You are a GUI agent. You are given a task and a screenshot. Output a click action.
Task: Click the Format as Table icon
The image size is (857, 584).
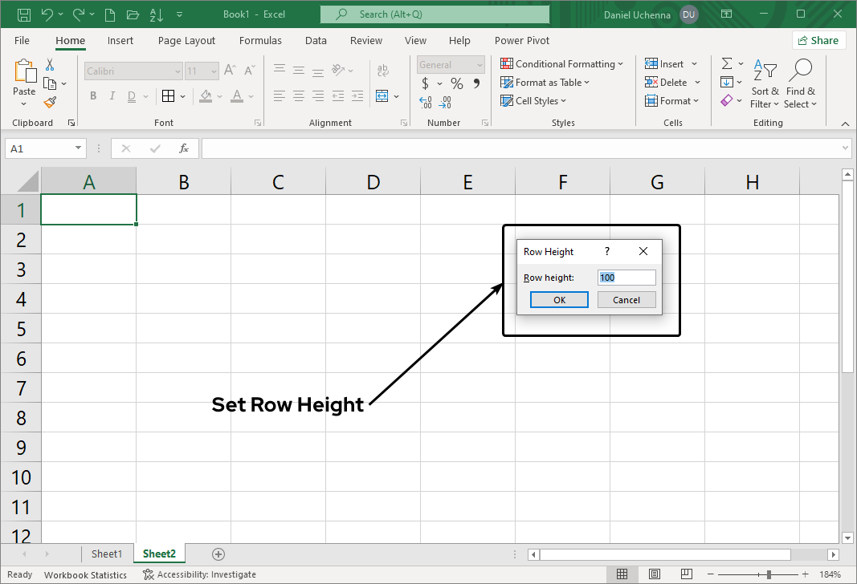tap(545, 82)
